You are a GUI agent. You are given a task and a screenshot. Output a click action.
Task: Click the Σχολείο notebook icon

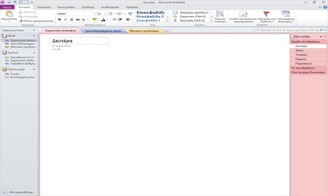pos(4,53)
